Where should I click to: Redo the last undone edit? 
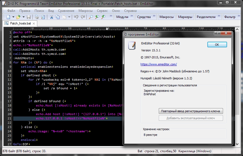(83, 17)
